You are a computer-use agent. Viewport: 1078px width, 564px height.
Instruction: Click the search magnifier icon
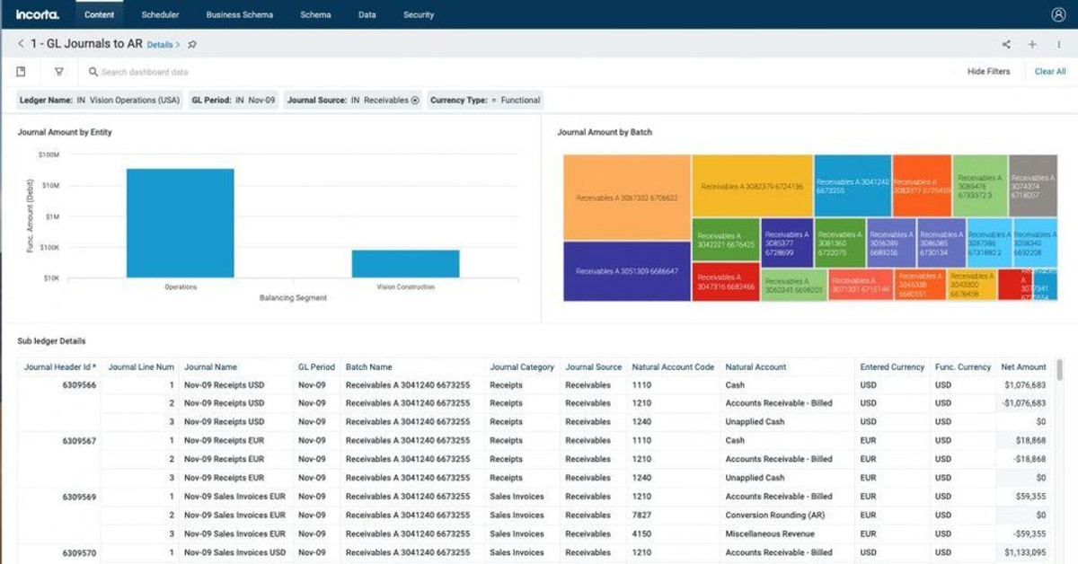93,72
